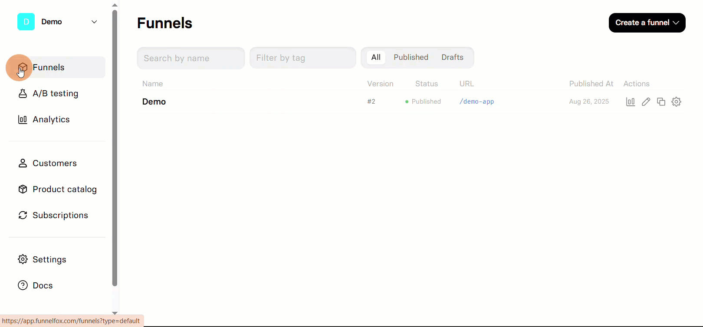703x327 pixels.
Task: Select the All filter tab
Action: click(x=376, y=57)
